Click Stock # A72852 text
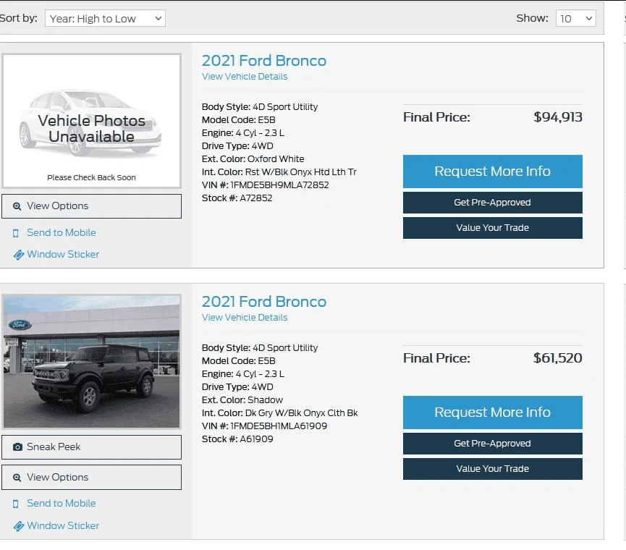Image resolution: width=626 pixels, height=550 pixels. tap(237, 198)
